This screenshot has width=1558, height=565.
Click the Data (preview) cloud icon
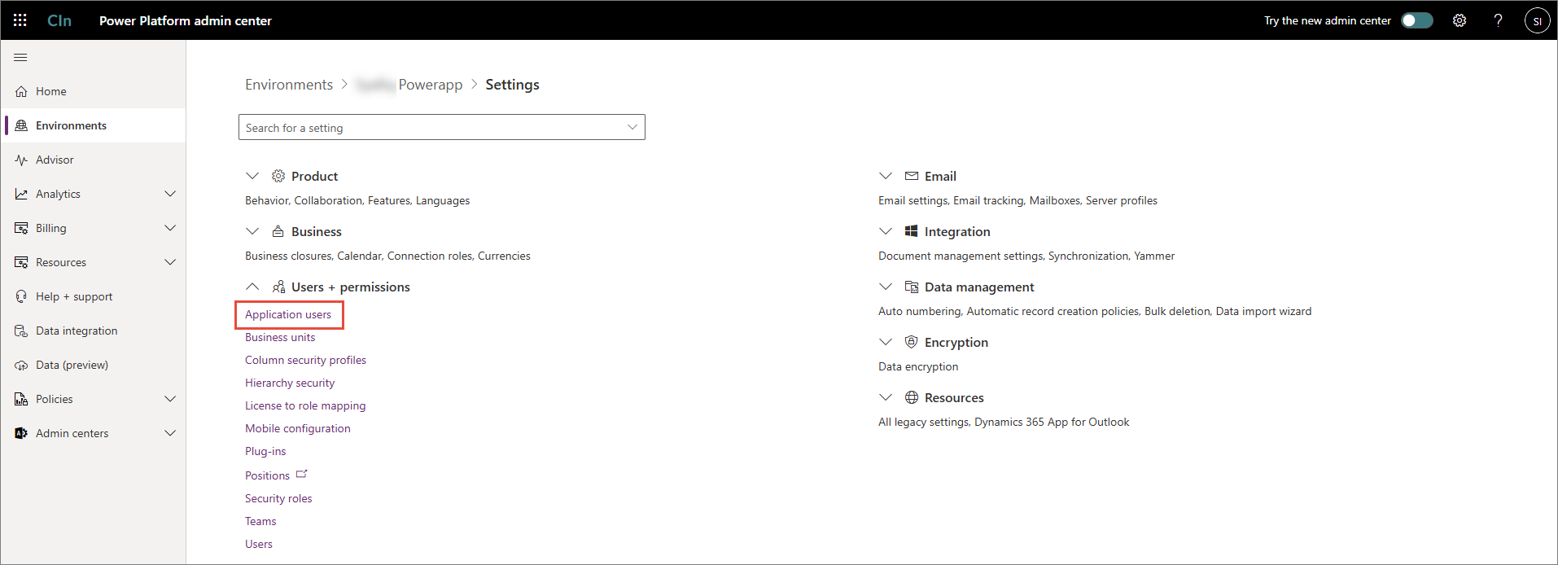click(21, 365)
